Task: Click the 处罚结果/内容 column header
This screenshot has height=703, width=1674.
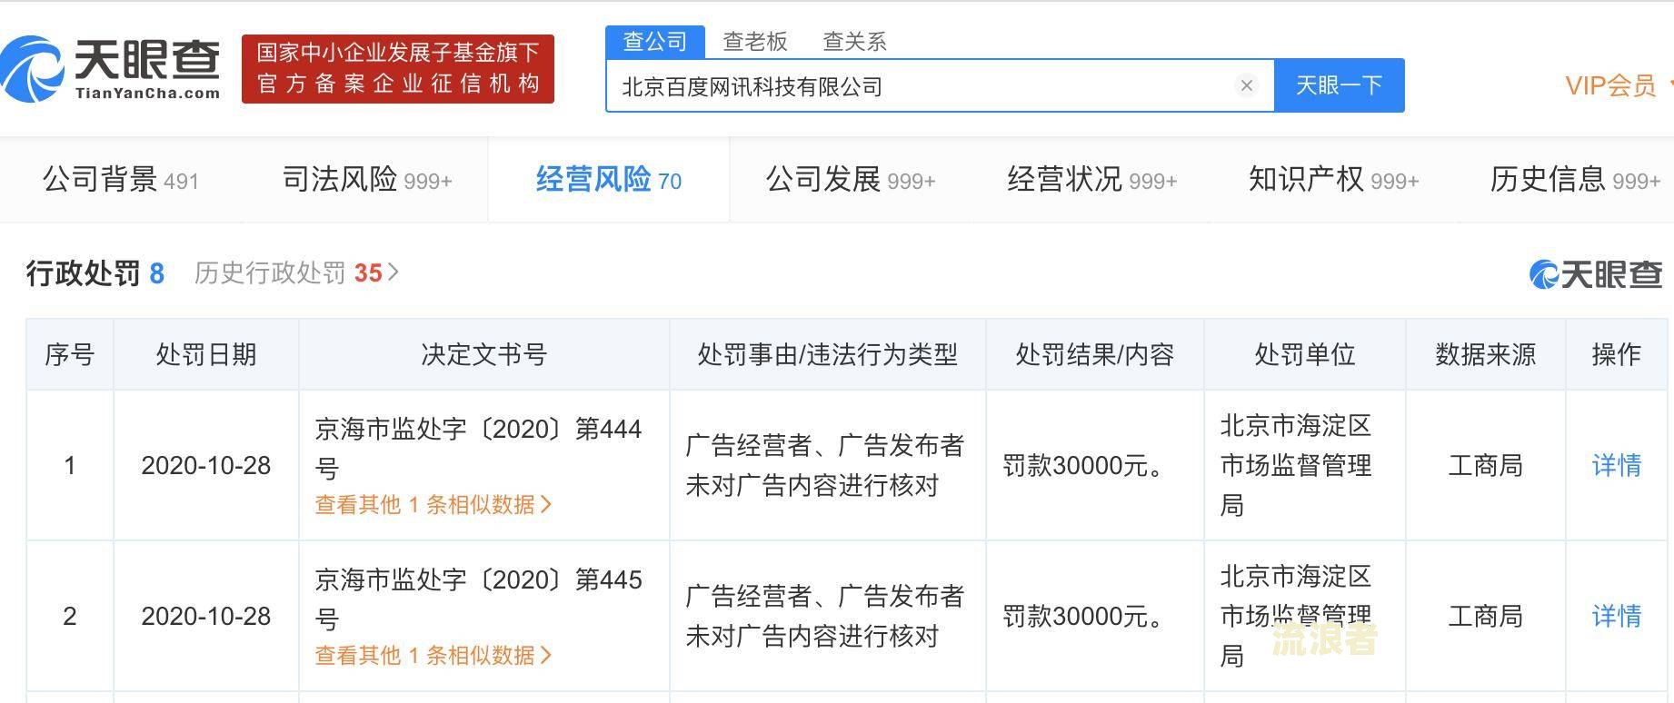Action: pyautogui.click(x=1095, y=354)
